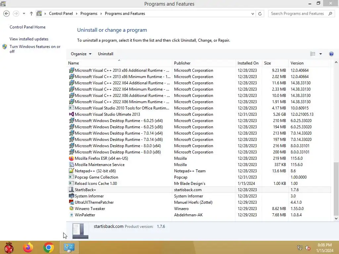Click the Control Panel taskbar button
Image resolution: width=339 pixels, height=254 pixels.
coord(69,247)
